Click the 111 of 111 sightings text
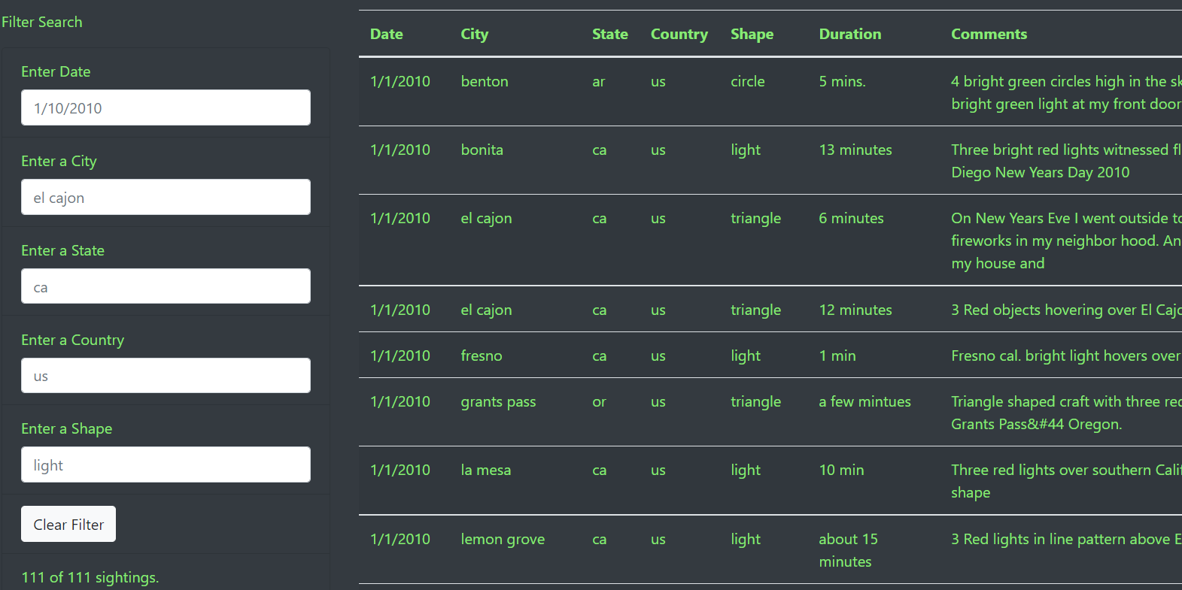 [x=90, y=577]
